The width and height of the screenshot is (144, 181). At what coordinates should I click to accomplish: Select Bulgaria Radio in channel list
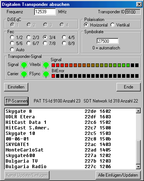tap(70, 167)
